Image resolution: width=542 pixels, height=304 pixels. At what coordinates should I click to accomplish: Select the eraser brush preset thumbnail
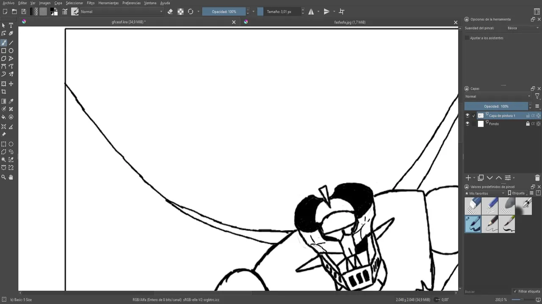[x=473, y=206]
